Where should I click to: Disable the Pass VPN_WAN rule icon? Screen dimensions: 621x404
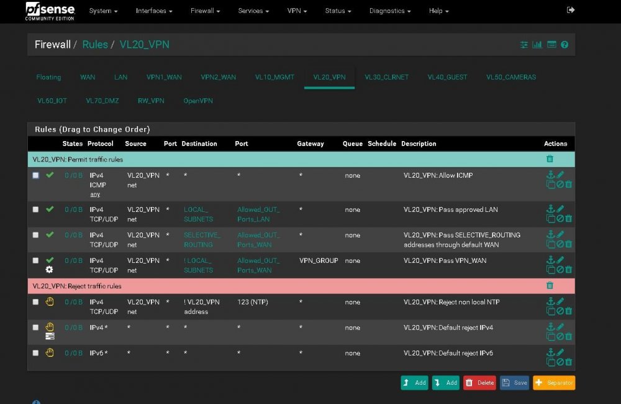coord(560,270)
